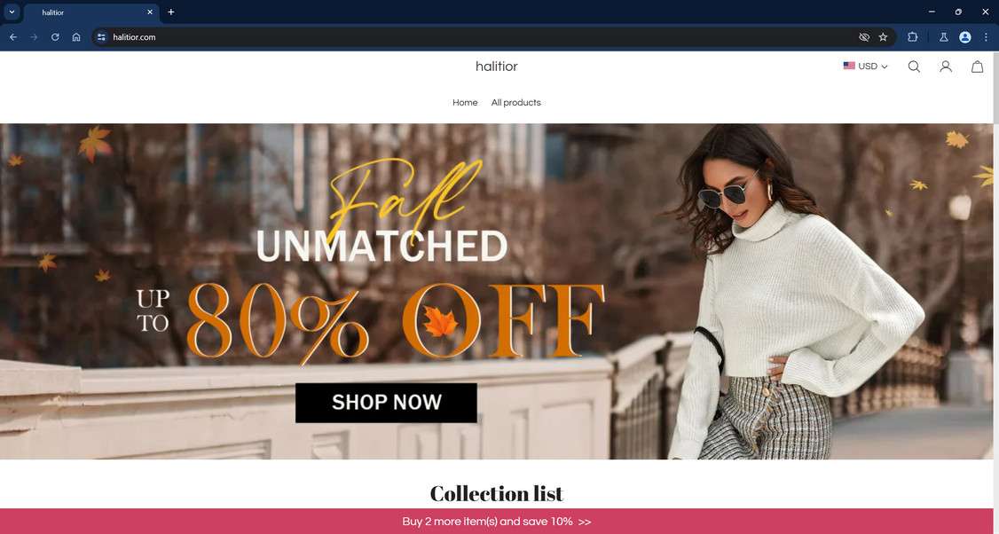Viewport: 999px width, 534px height.
Task: Open the Chrome Labs flask icon
Action: click(x=944, y=37)
